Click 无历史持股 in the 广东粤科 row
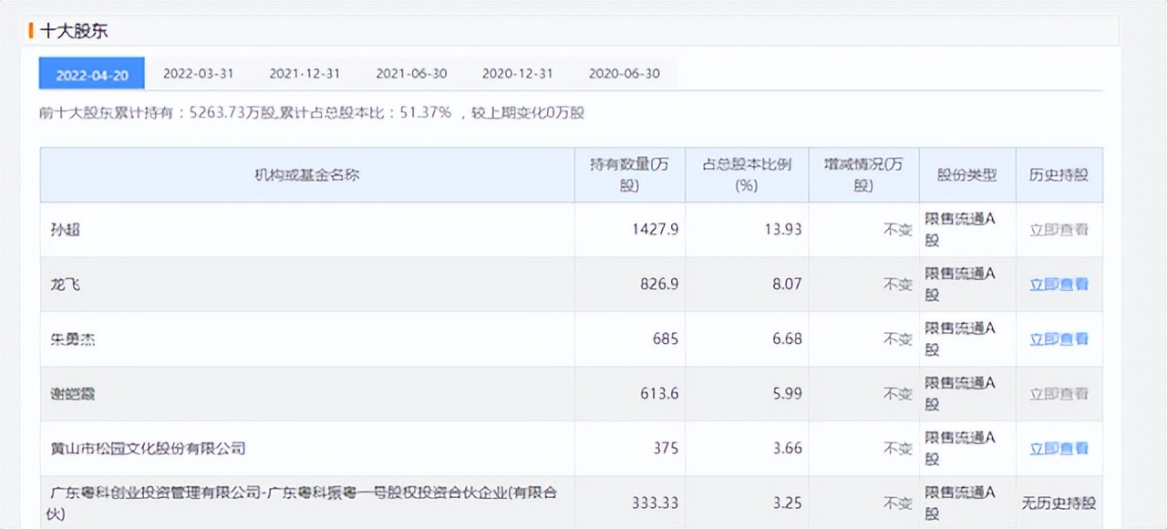1167x529 pixels. (x=1059, y=503)
